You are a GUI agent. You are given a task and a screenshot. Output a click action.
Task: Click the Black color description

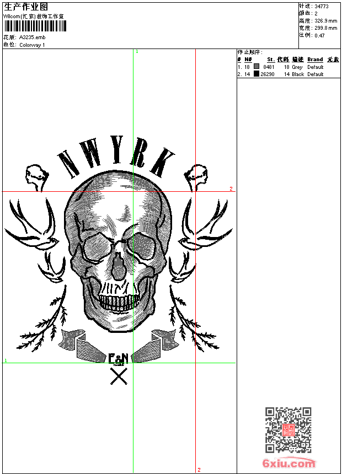click(x=298, y=74)
